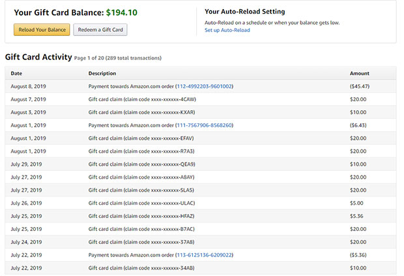Select the claim code ending HFAZ row

click(201, 216)
